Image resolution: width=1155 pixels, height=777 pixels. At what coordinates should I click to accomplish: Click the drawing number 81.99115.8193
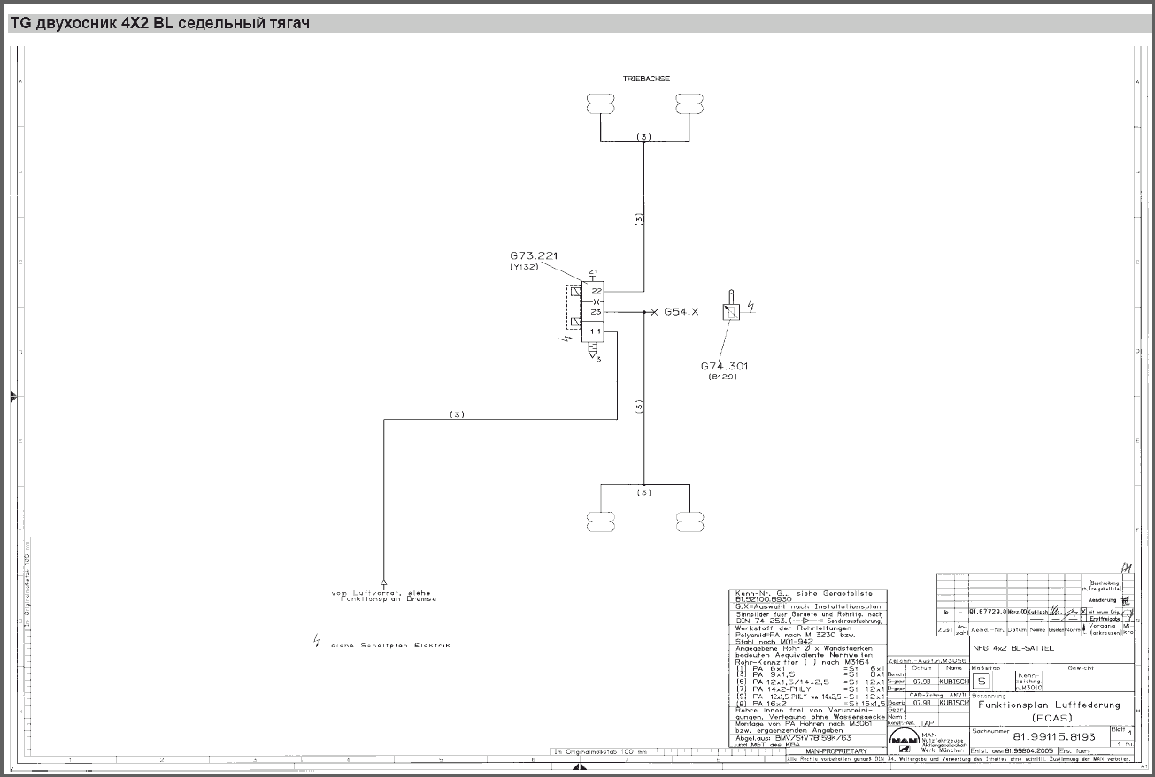(1053, 735)
